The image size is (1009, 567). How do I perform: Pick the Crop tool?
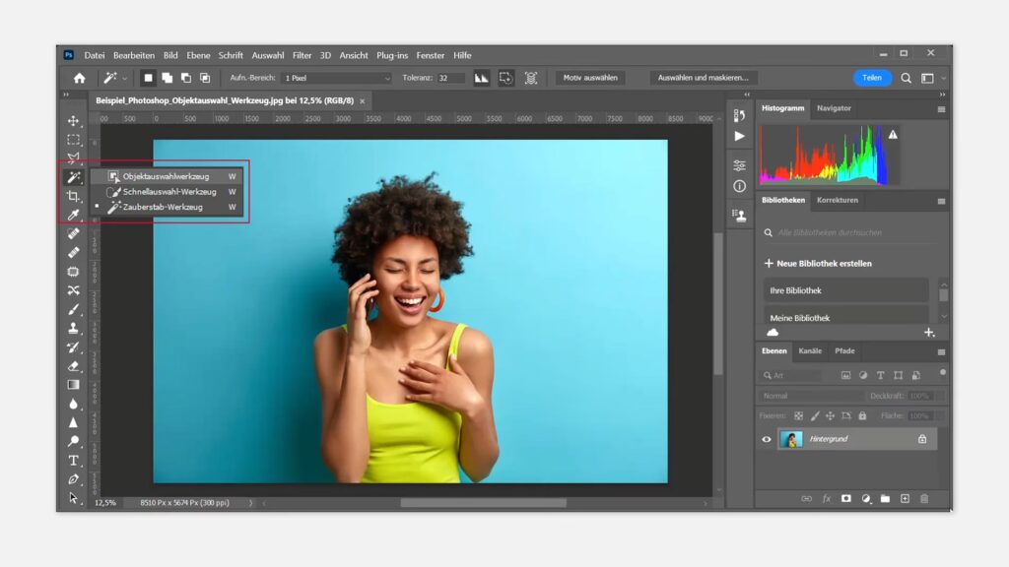(73, 196)
